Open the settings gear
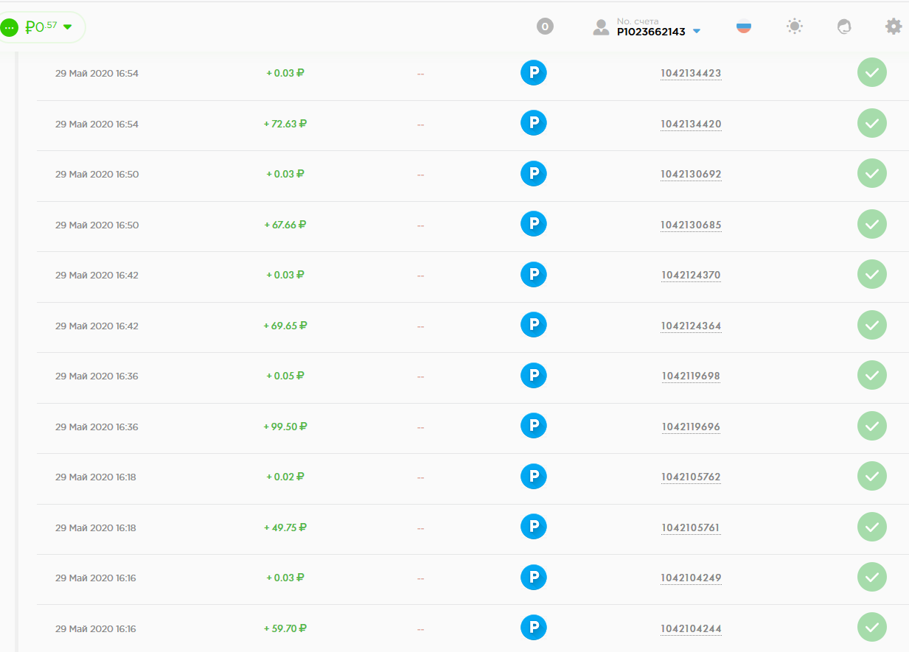Image resolution: width=909 pixels, height=652 pixels. point(894,27)
